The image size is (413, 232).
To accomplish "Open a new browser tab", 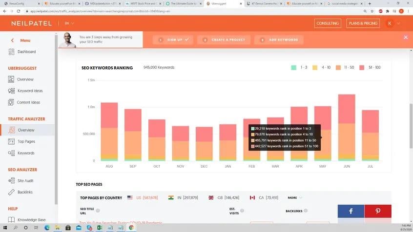I will [x=370, y=4].
